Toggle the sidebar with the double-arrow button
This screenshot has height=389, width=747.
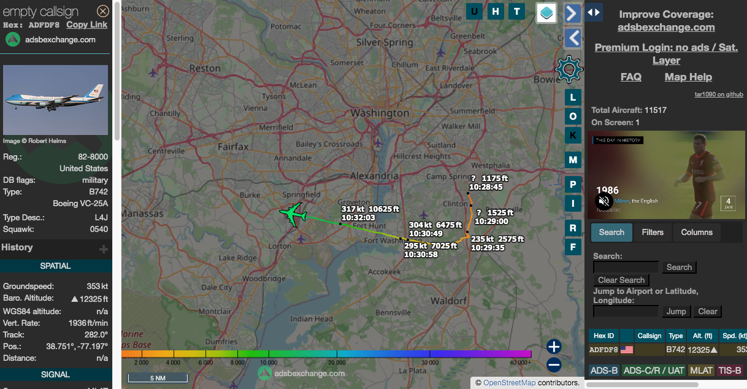593,12
